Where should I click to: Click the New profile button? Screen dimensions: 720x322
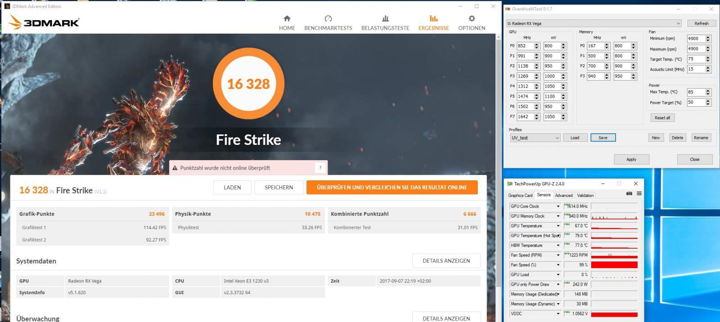(656, 138)
